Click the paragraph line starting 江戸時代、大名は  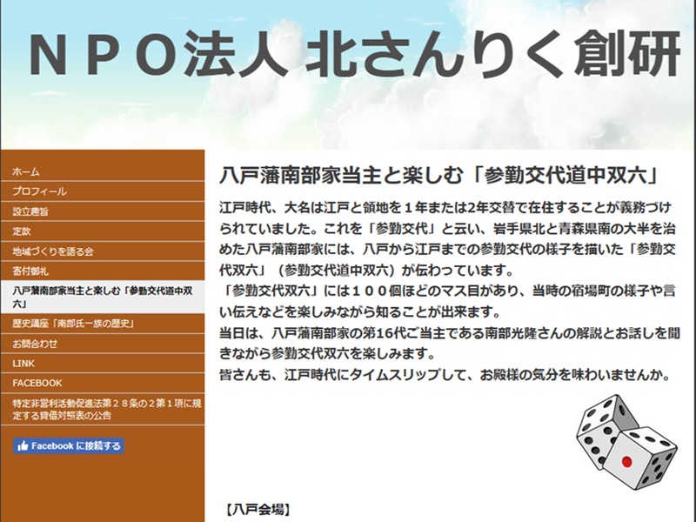tap(445, 208)
